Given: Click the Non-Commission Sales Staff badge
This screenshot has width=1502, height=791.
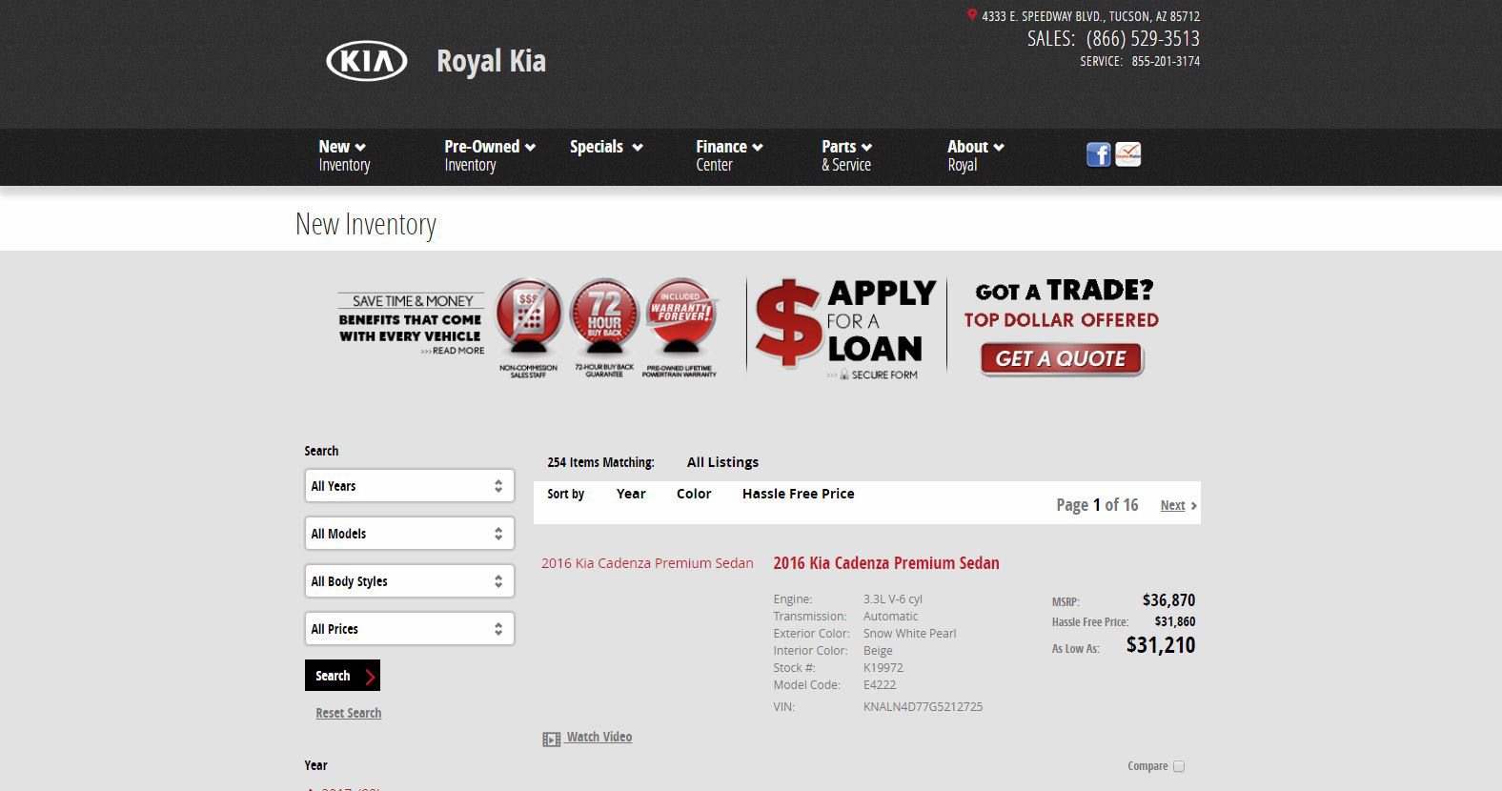Looking at the screenshot, I should click(x=528, y=329).
